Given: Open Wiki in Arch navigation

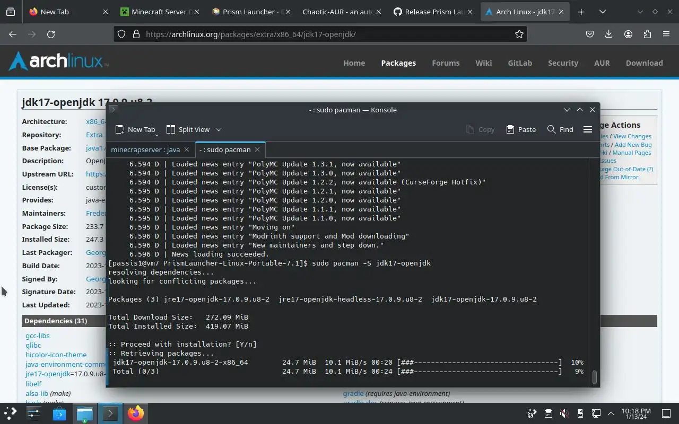Looking at the screenshot, I should (x=483, y=63).
